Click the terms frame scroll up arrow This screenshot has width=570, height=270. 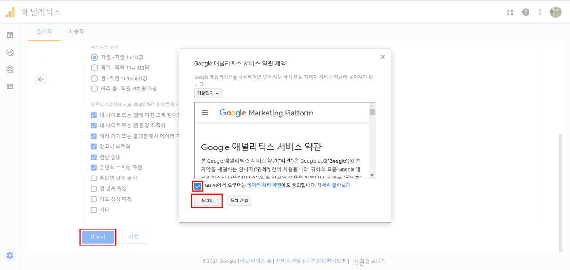pyautogui.click(x=372, y=106)
